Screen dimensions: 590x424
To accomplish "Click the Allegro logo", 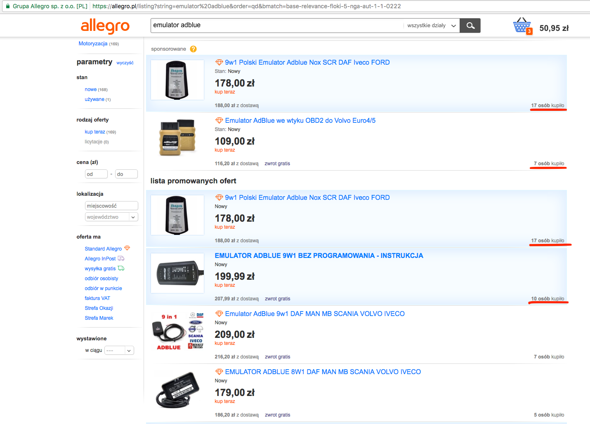I will [105, 26].
